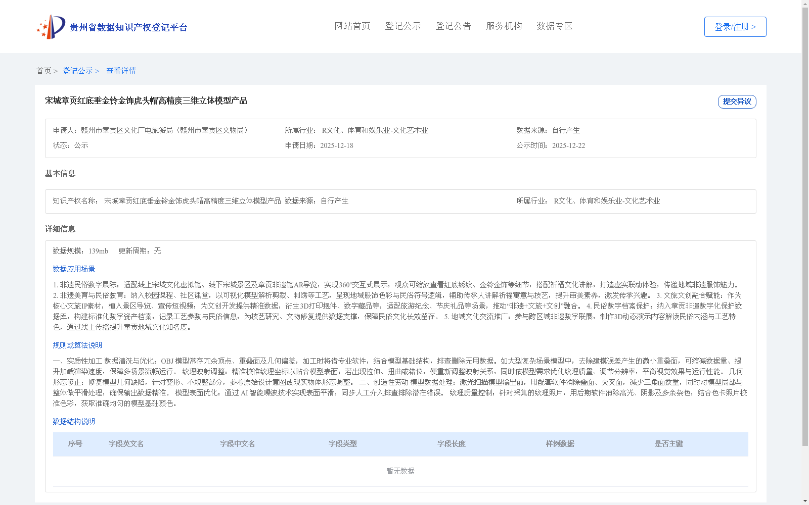Click the 数据结构说明 subheading

[74, 422]
